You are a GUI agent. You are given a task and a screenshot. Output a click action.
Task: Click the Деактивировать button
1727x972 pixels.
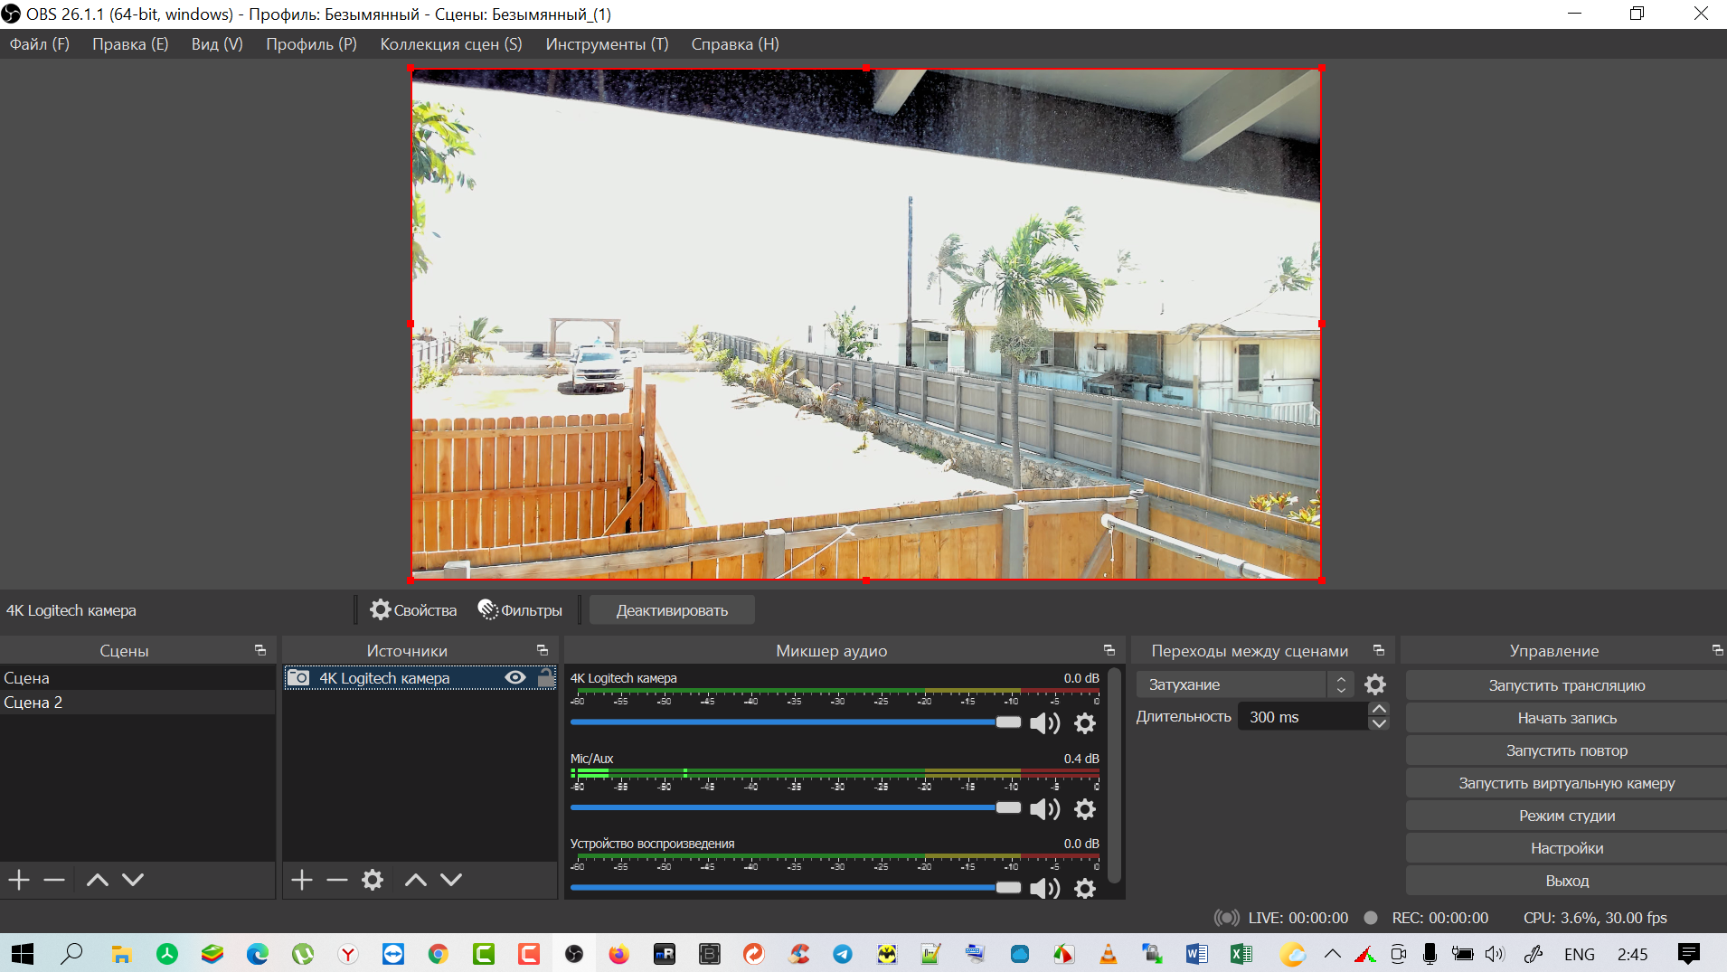click(672, 610)
